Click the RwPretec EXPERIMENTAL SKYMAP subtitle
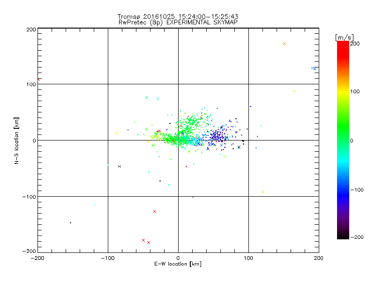Viewport: 375px width, 281px height. pyautogui.click(x=178, y=22)
